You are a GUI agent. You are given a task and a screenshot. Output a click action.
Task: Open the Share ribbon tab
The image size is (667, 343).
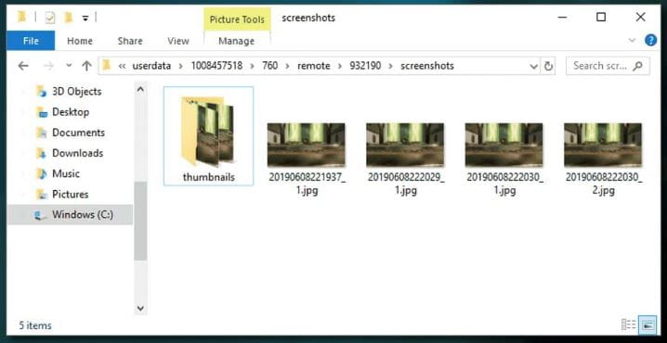coord(130,41)
